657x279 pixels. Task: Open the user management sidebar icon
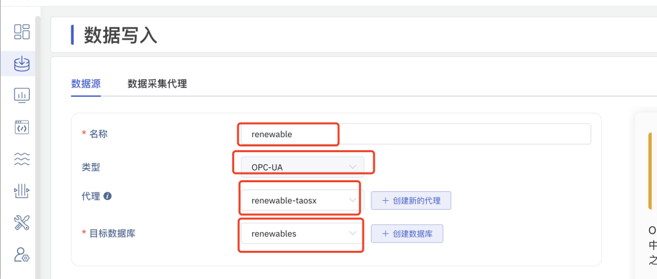[22, 254]
